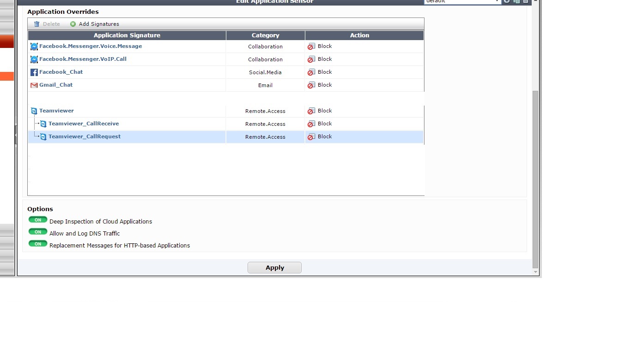Viewport: 631px width, 354px height.
Task: Click the Teamviewer_CallRequest signature icon
Action: tap(43, 137)
